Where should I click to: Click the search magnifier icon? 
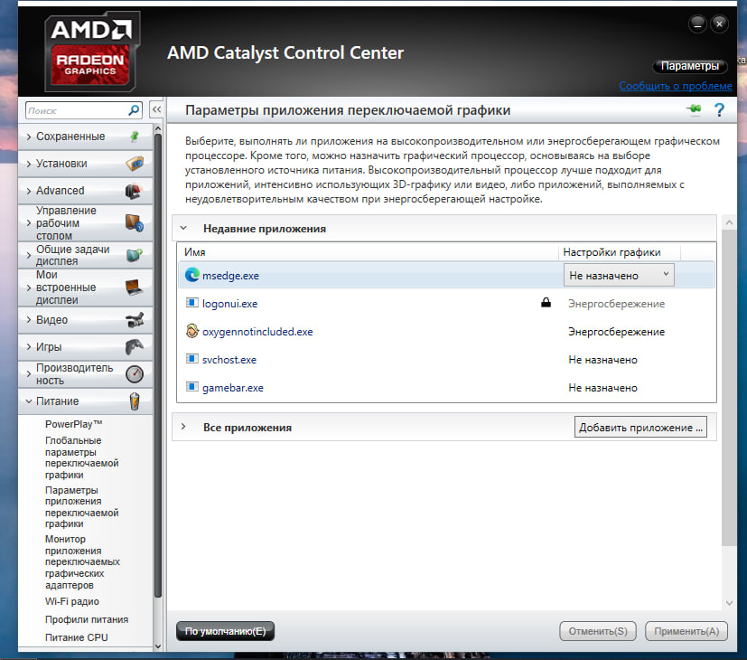pos(134,110)
